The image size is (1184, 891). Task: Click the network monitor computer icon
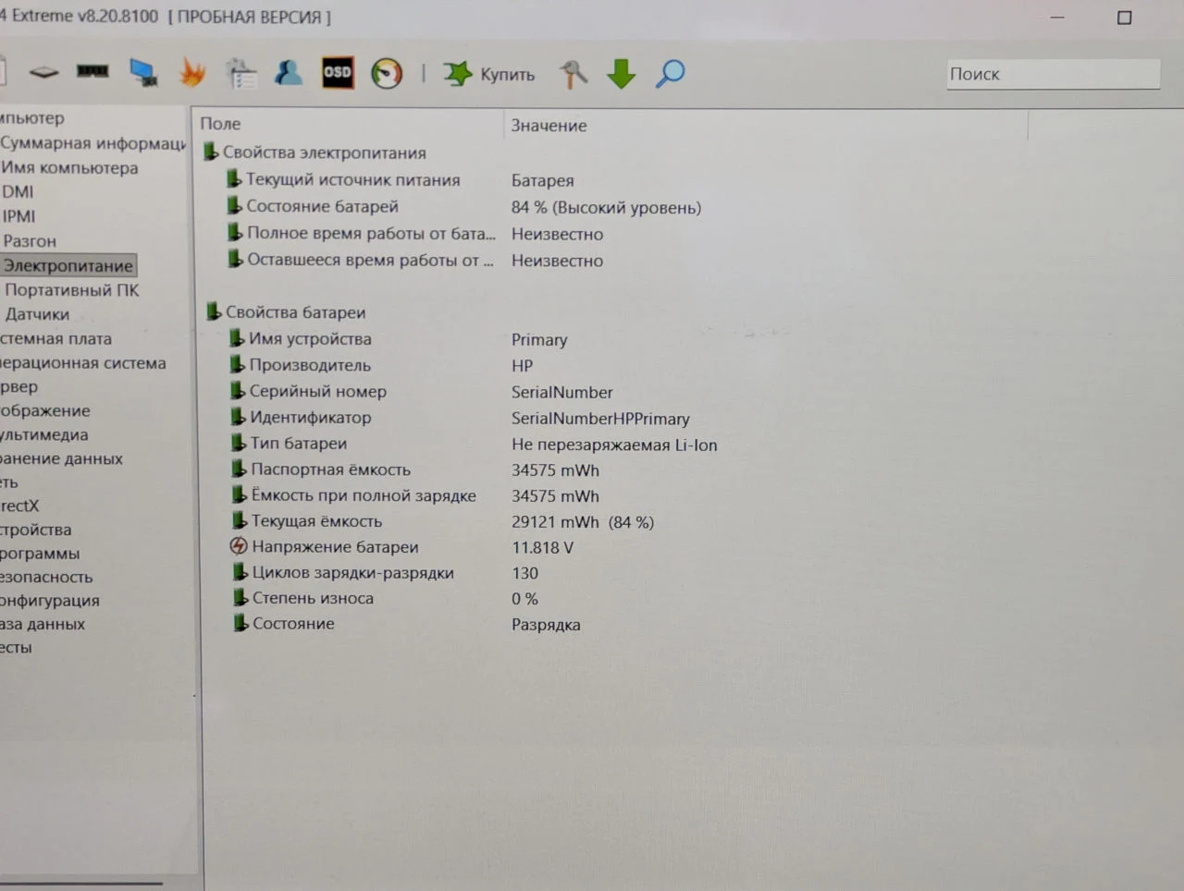pyautogui.click(x=143, y=72)
